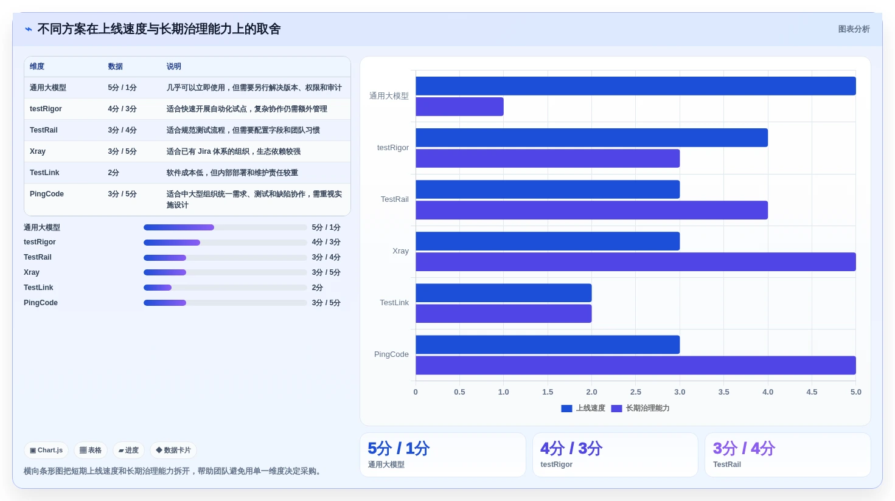Image resolution: width=895 pixels, height=501 pixels.
Task: Select the TestRail table row name
Action: coord(44,130)
